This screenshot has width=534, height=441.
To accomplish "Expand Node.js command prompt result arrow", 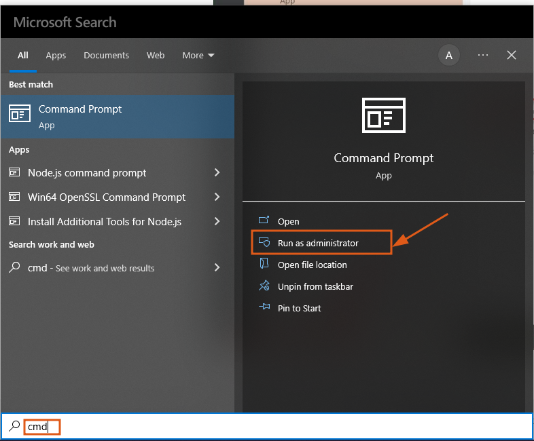I will pyautogui.click(x=217, y=172).
